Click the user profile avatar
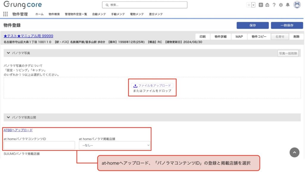This screenshot has height=172, width=305. [x=297, y=5]
